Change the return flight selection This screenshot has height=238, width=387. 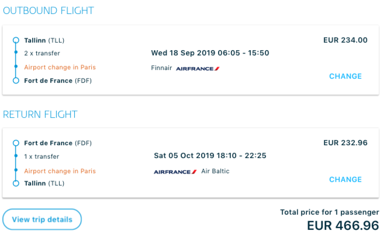pyautogui.click(x=345, y=180)
